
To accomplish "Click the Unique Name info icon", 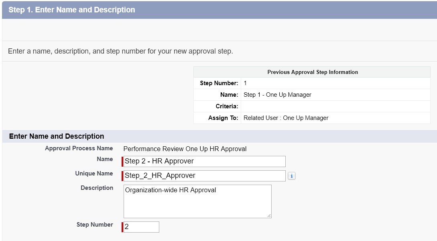I will pos(292,176).
